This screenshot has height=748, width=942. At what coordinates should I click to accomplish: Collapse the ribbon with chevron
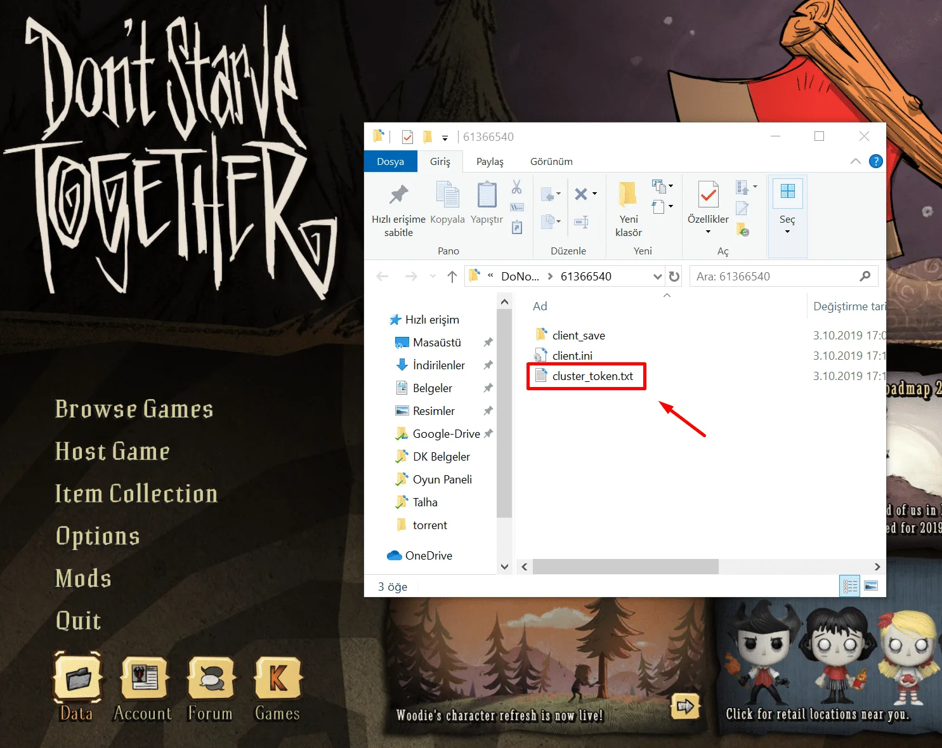pos(856,161)
